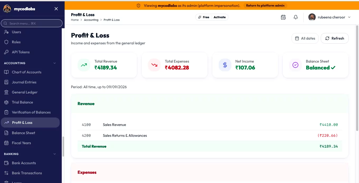
Task: Open Bank Accounts
Action: [x=24, y=163]
